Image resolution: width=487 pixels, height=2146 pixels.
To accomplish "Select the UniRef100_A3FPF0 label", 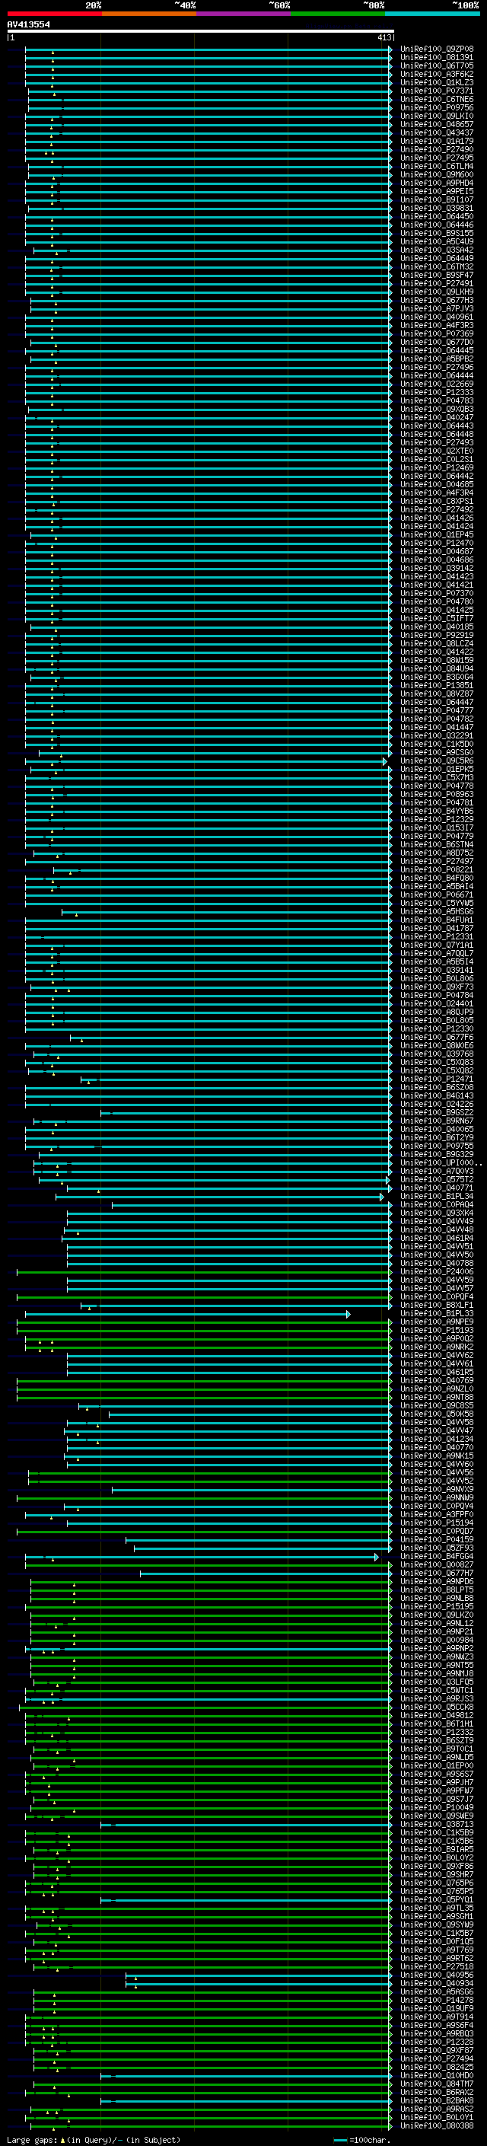I will pyautogui.click(x=436, y=1514).
